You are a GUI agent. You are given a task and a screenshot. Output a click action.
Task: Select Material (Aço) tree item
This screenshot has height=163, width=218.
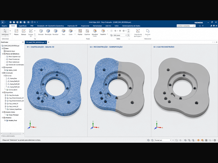[9, 51]
